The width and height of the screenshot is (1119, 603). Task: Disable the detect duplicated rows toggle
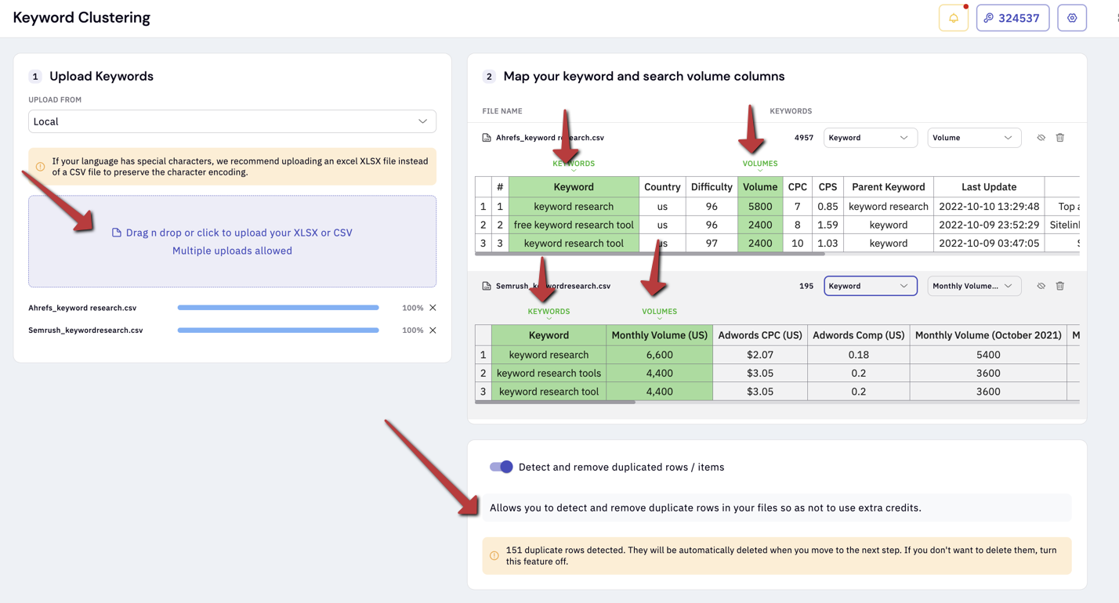tap(500, 467)
